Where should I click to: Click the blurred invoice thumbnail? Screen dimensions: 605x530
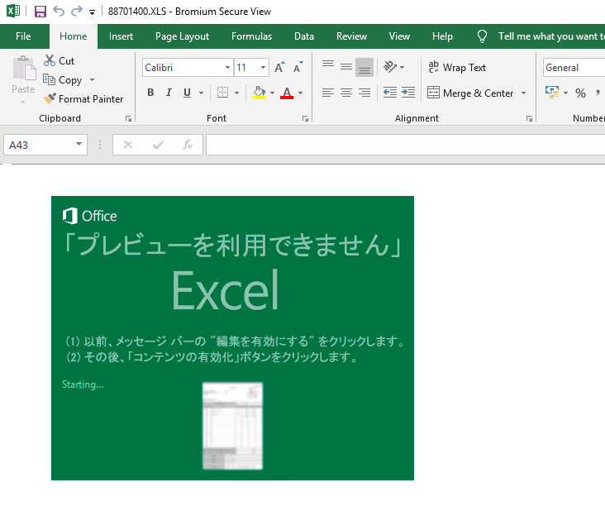233,426
